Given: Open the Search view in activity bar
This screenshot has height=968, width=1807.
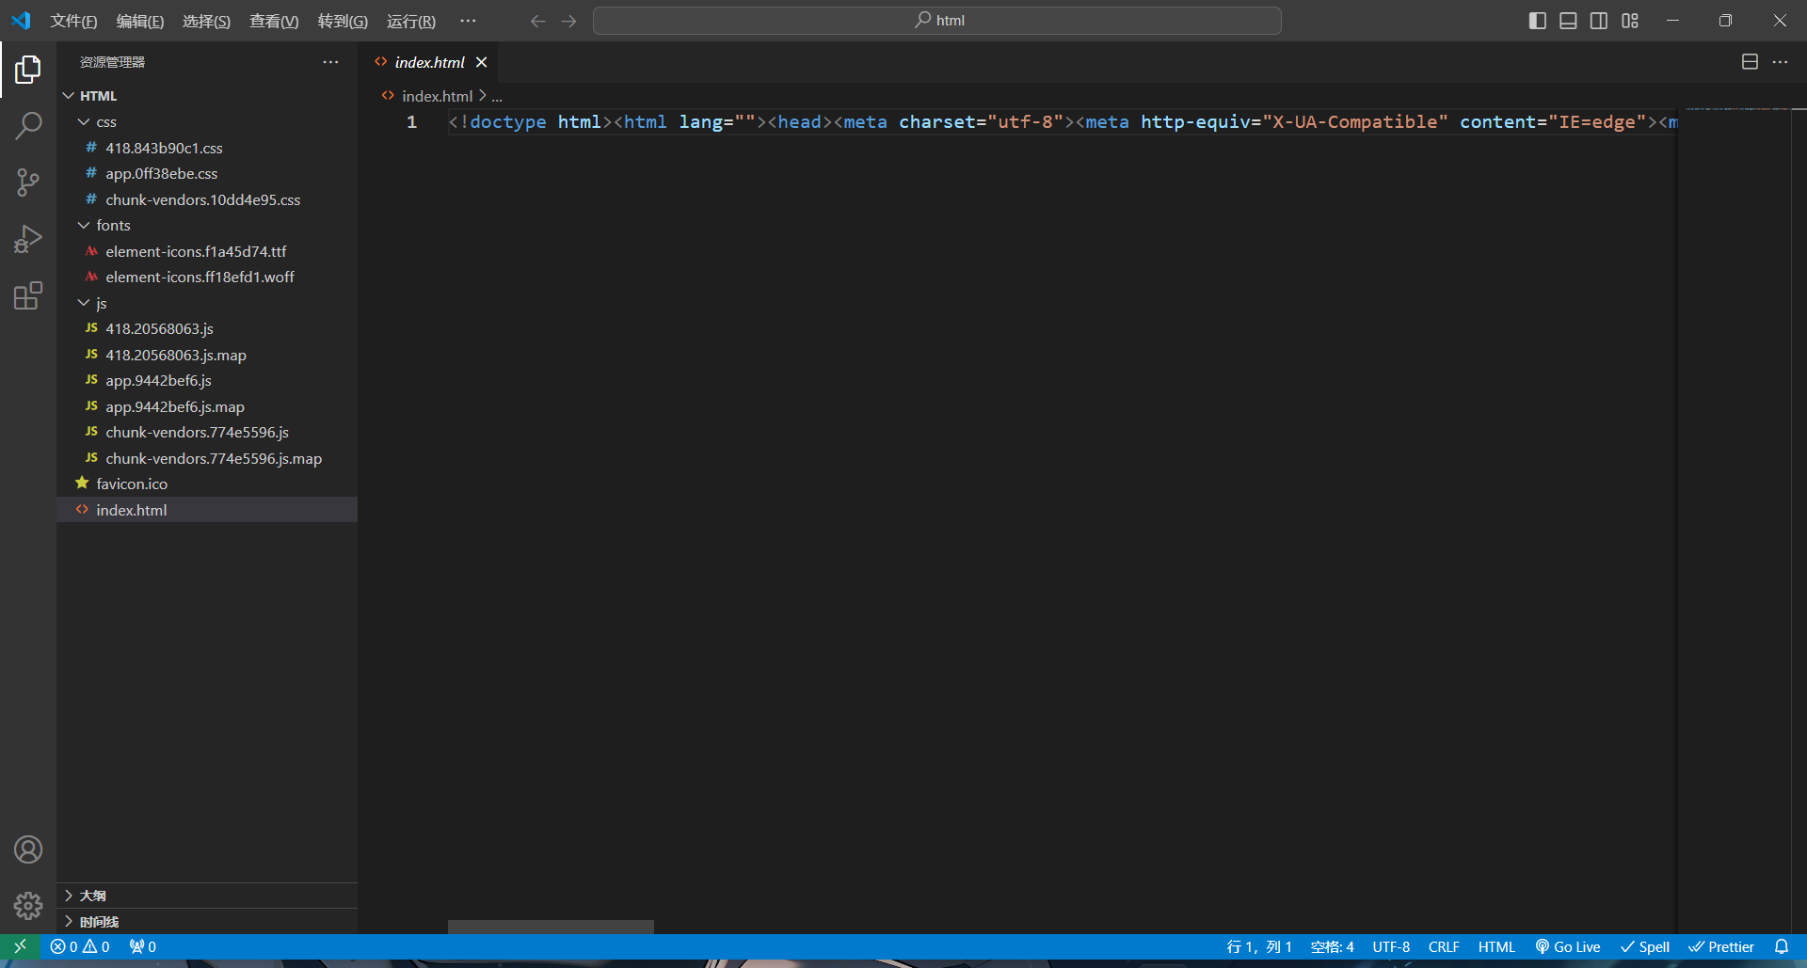Looking at the screenshot, I should tap(28, 125).
